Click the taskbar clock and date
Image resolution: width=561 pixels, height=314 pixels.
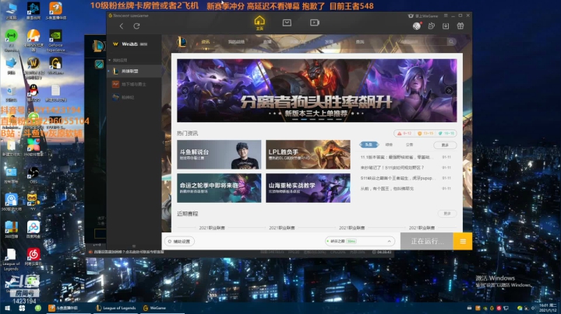tap(548, 308)
